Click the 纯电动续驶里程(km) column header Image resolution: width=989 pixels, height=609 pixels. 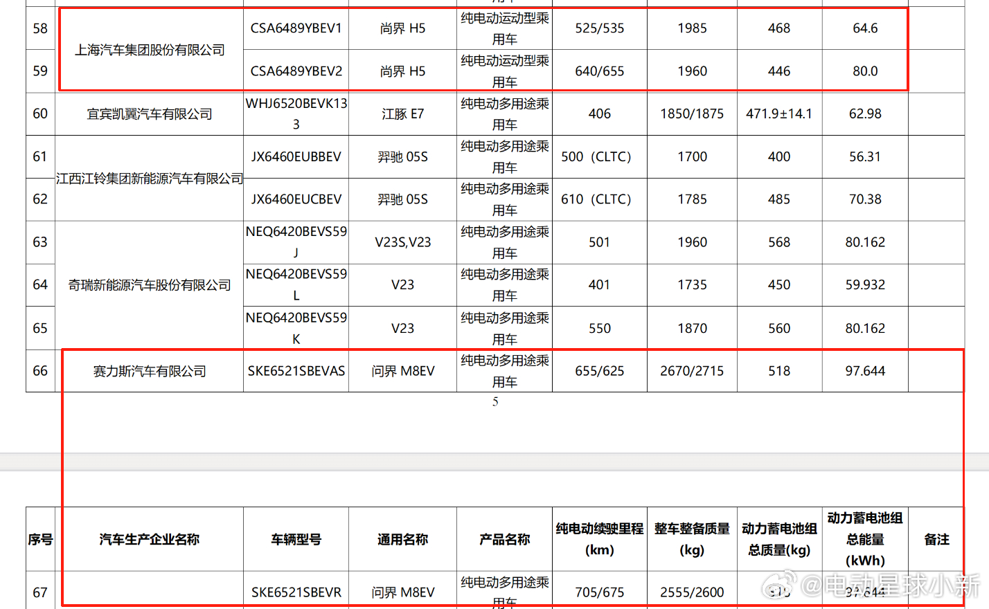pyautogui.click(x=600, y=539)
